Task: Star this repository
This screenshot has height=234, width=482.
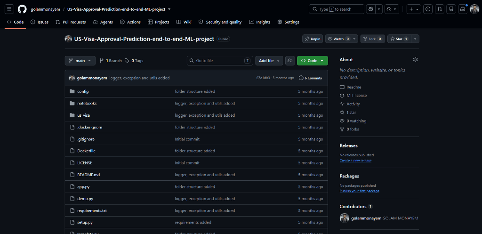Action: (399, 39)
